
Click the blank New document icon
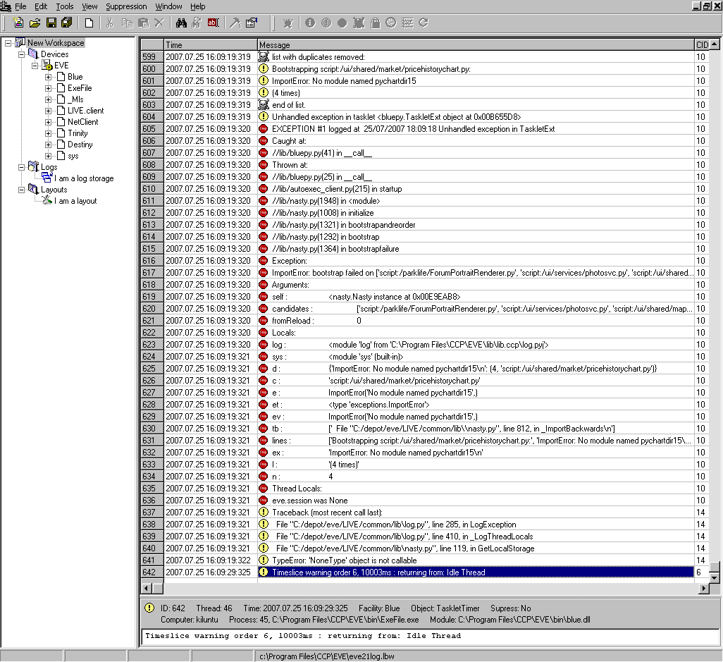click(89, 23)
